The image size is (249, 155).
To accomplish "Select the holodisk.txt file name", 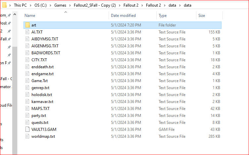I will (x=42, y=95).
